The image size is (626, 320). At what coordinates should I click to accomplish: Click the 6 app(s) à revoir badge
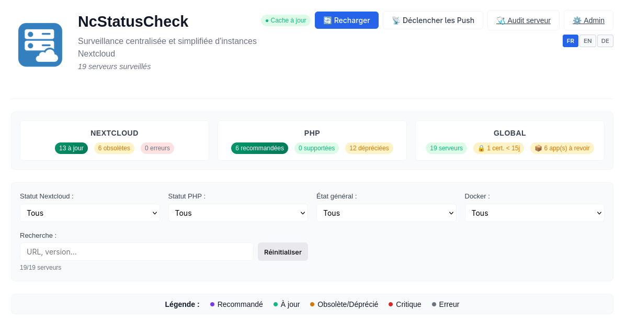[562, 148]
